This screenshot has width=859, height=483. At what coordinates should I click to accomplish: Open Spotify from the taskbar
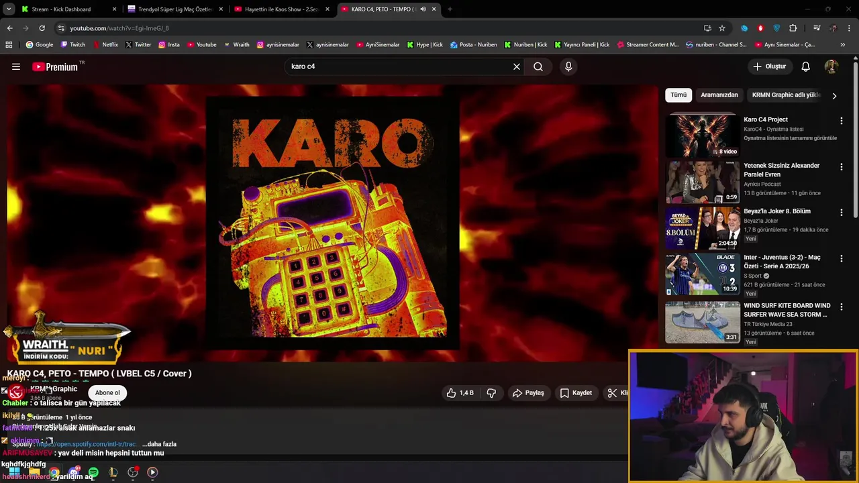pyautogui.click(x=93, y=472)
